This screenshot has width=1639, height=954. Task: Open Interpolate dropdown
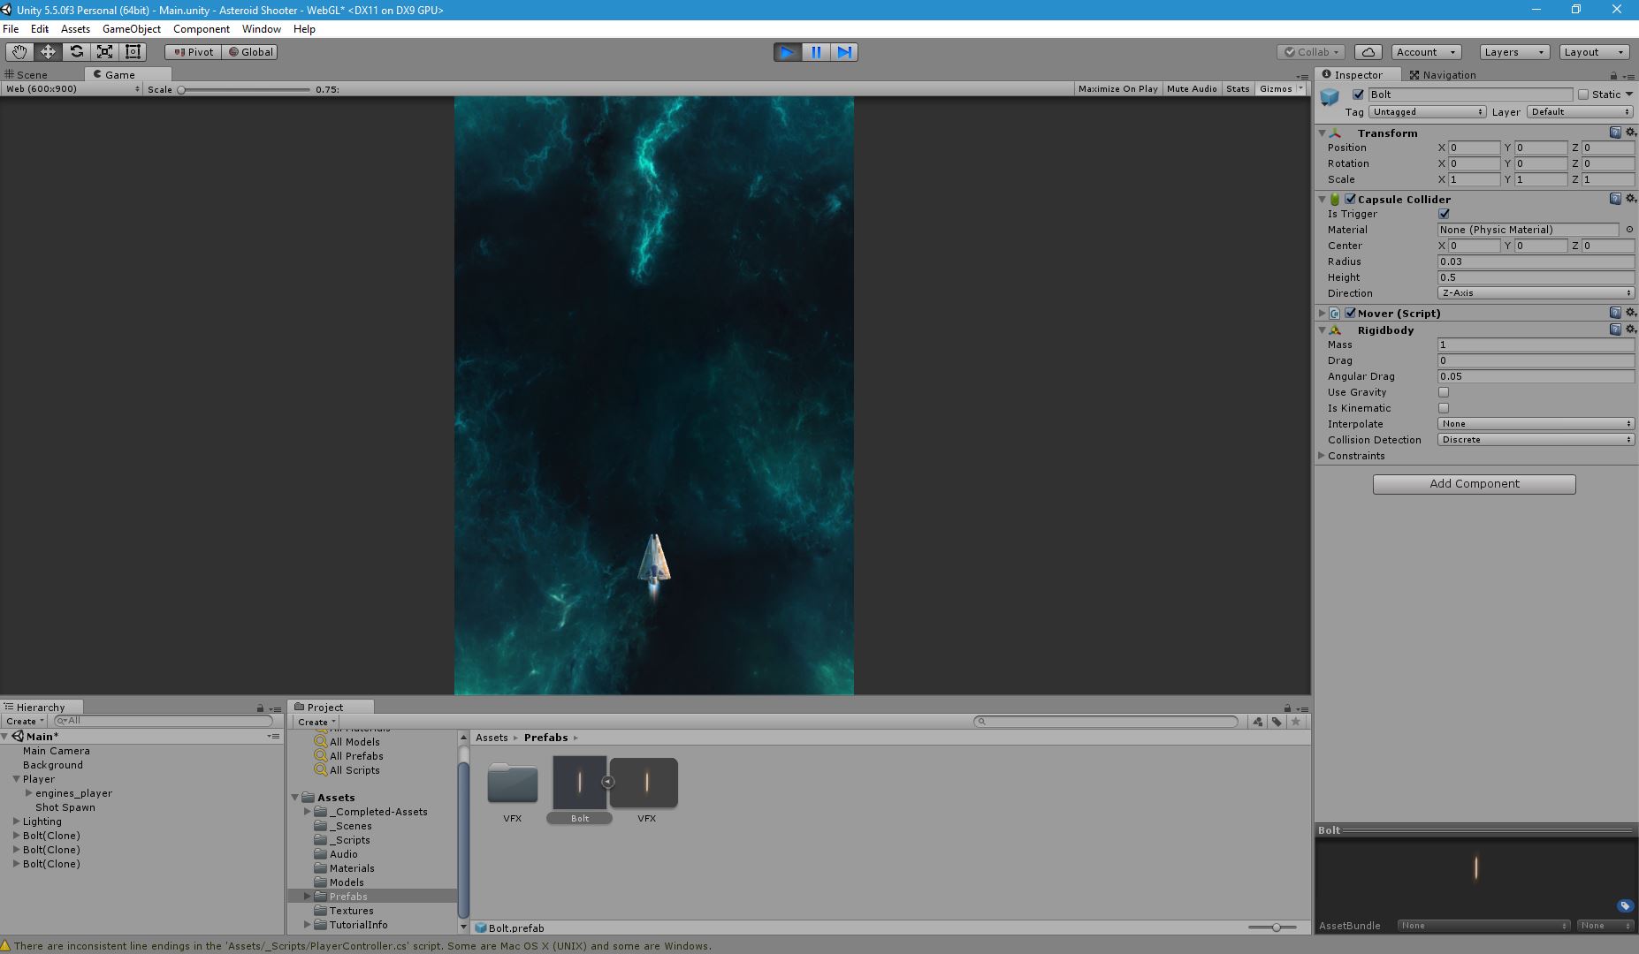tap(1536, 424)
